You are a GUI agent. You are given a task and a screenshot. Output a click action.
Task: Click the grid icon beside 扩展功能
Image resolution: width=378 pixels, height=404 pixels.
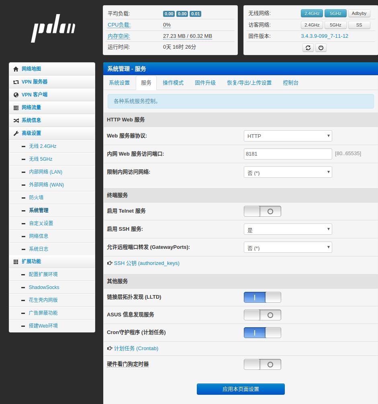[x=16, y=262]
